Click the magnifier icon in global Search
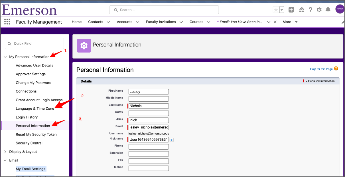The image size is (345, 177). coord(116,10)
